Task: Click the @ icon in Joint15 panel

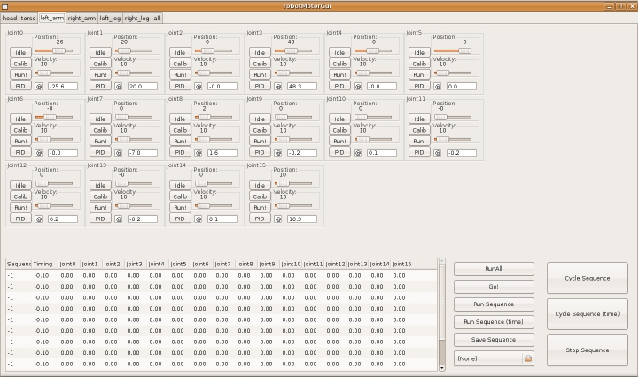Action: pos(277,219)
